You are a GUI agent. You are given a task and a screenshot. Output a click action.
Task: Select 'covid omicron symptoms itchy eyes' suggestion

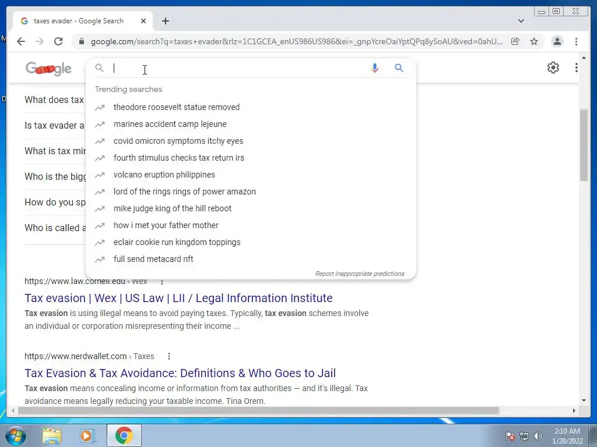point(178,141)
